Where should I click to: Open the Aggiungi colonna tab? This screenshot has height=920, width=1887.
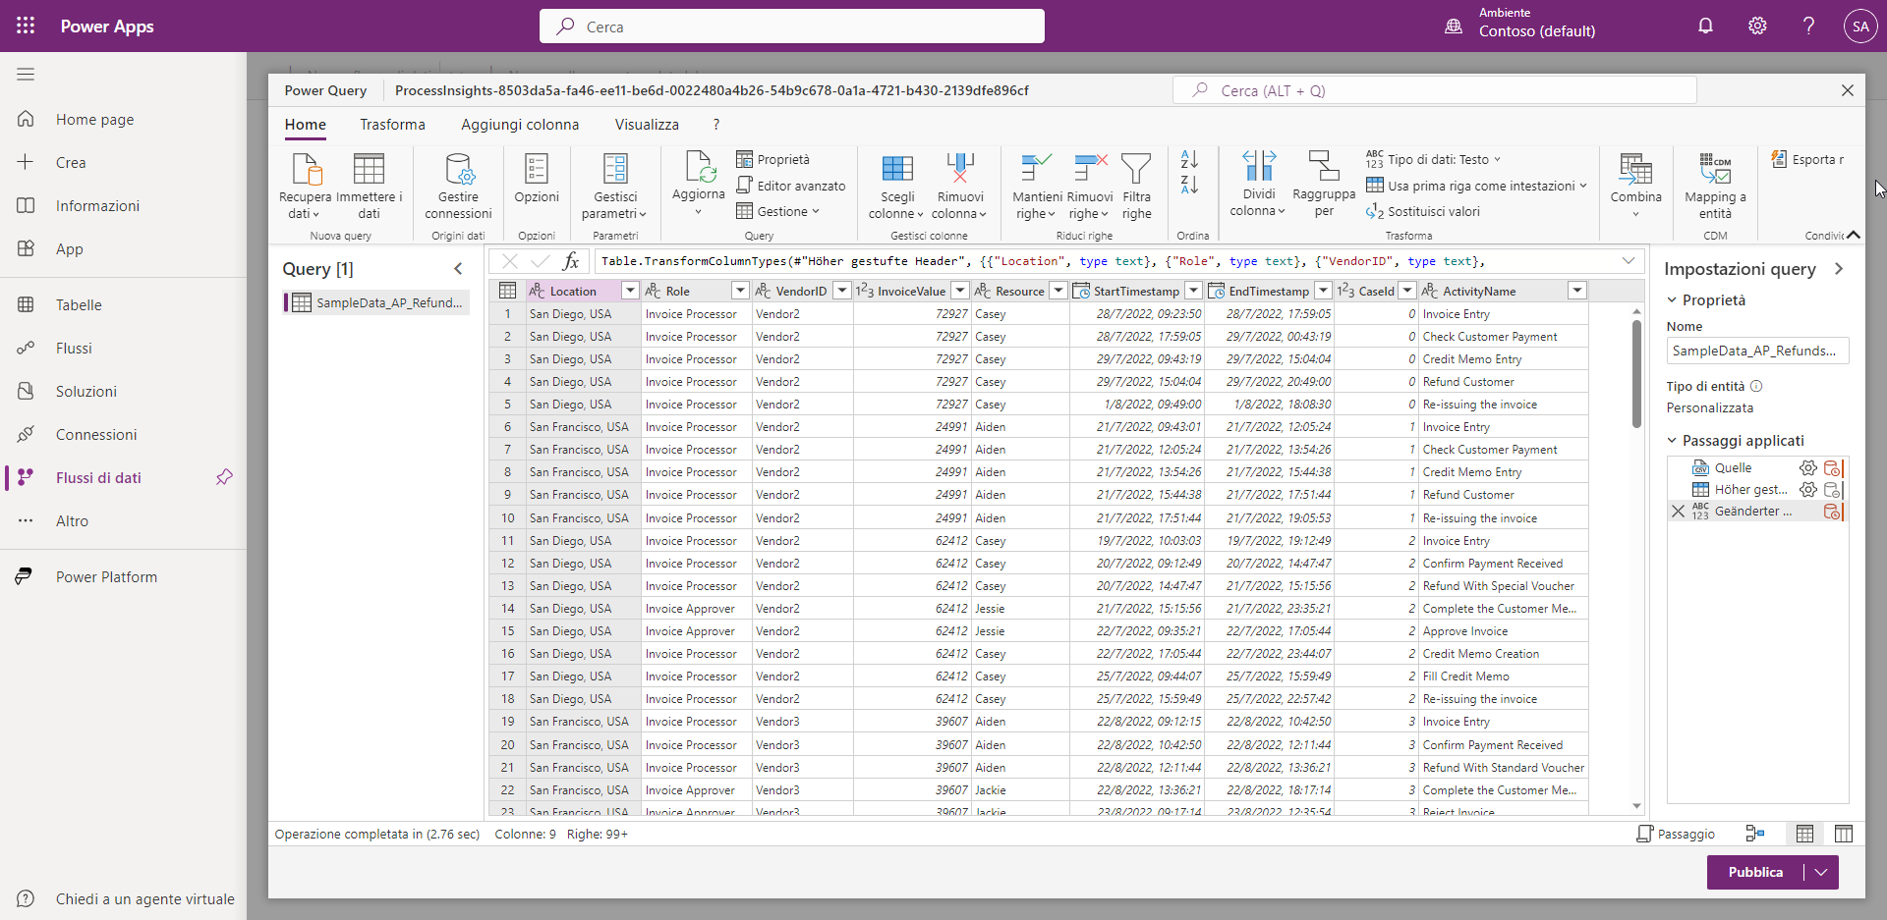coord(520,125)
